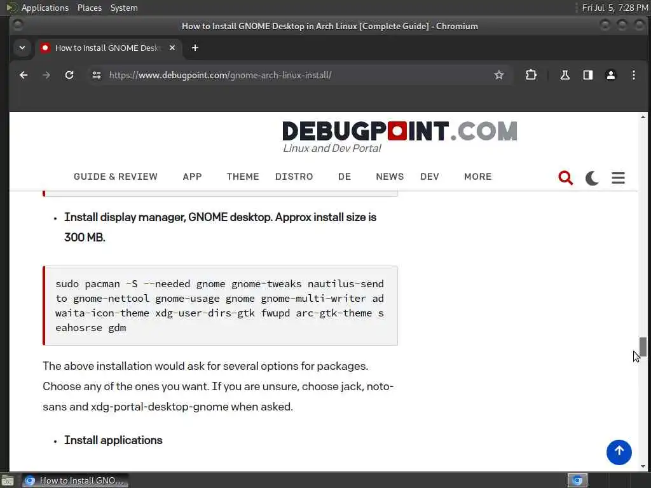Open the NEWS navigation item
651x488 pixels.
click(x=390, y=177)
